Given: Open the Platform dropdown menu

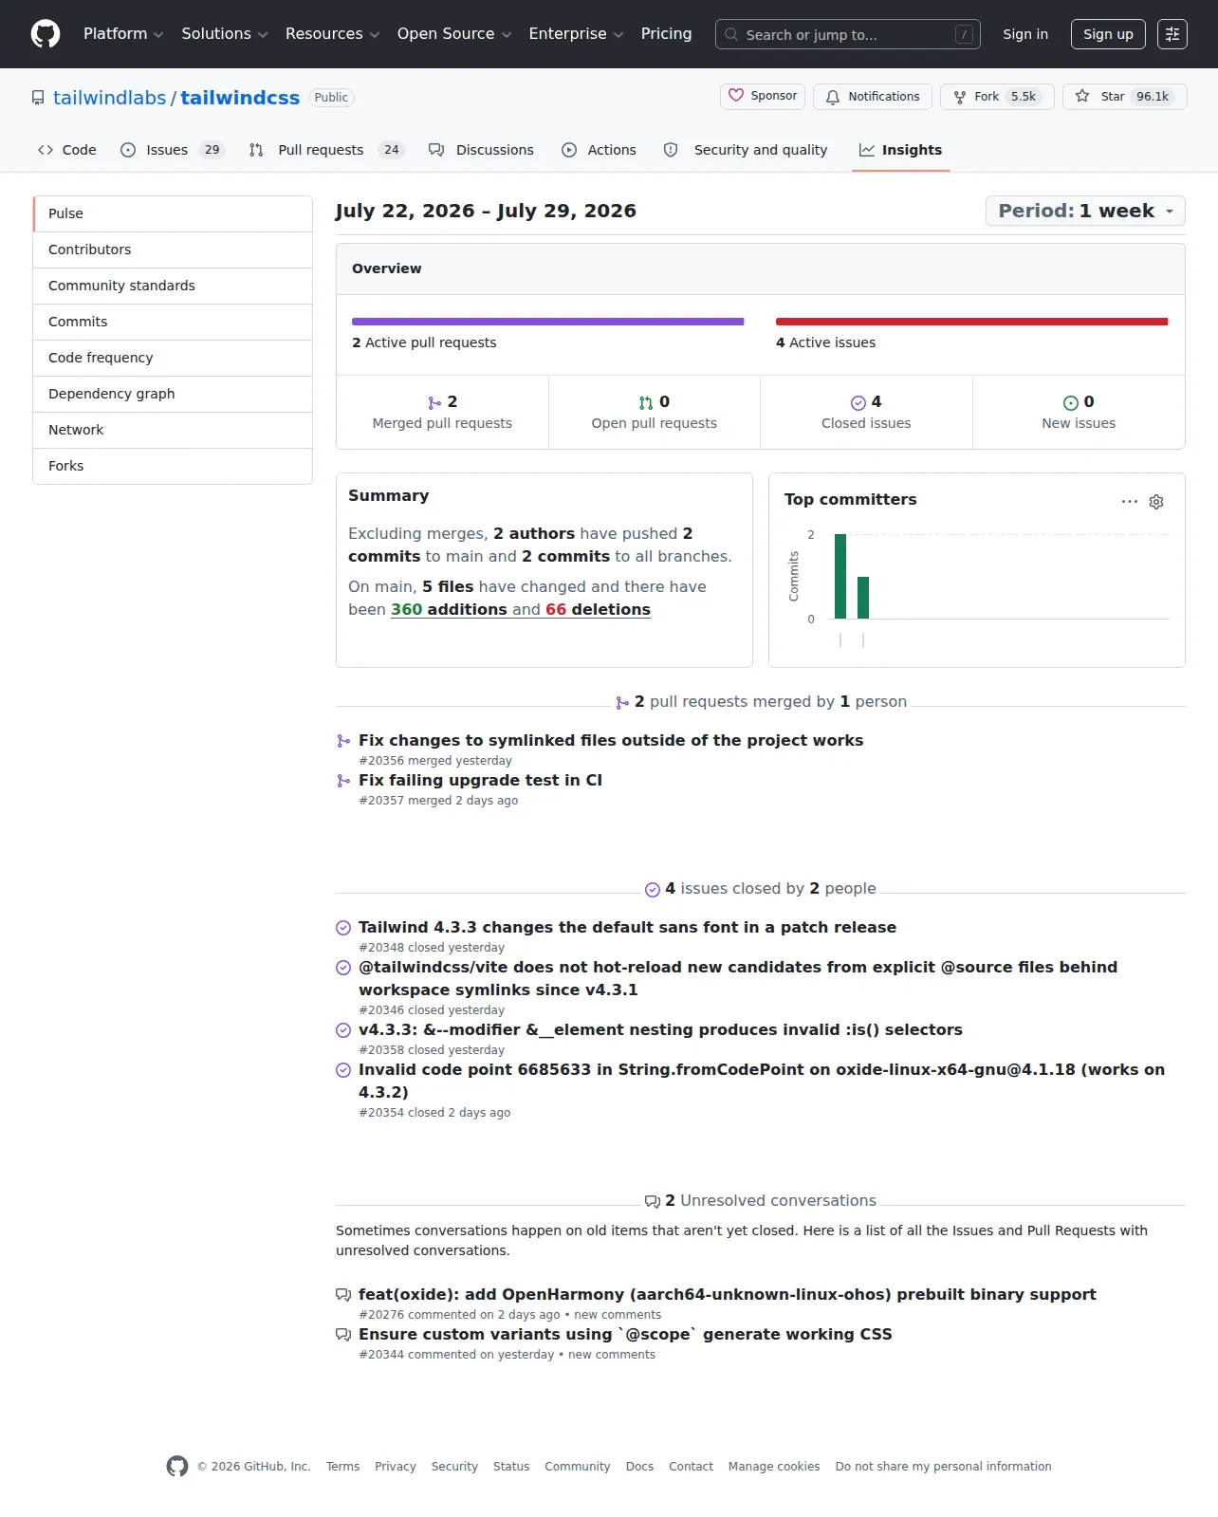Looking at the screenshot, I should coord(123,34).
